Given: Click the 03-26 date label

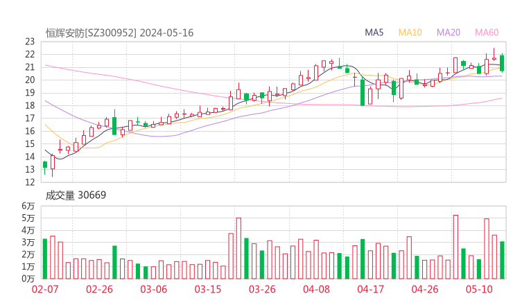Looking at the screenshot, I should click(x=262, y=289).
